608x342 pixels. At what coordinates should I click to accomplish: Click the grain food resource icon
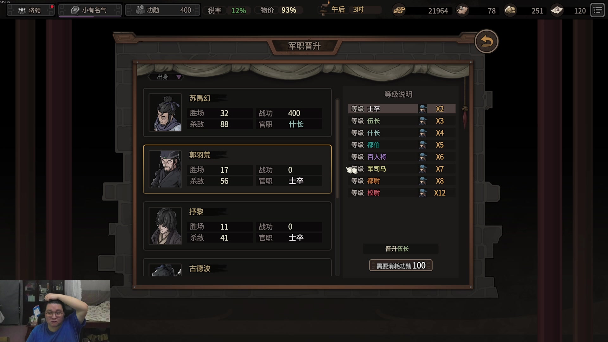(x=510, y=10)
